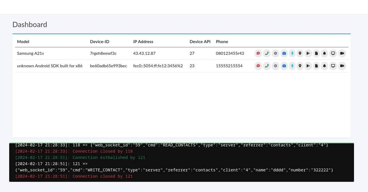Click the phone call icon for Samsung A21s
Image resolution: width=368 pixels, height=192 pixels.
click(x=267, y=53)
